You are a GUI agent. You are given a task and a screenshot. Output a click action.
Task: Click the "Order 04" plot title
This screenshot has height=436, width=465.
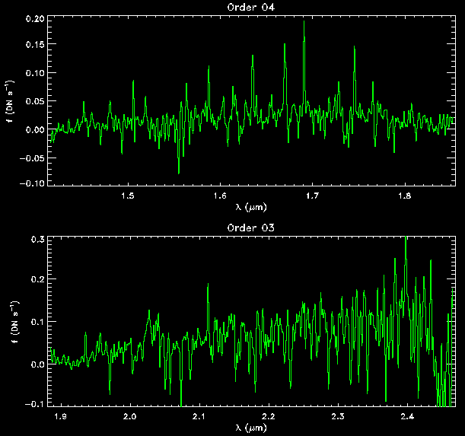[251, 8]
